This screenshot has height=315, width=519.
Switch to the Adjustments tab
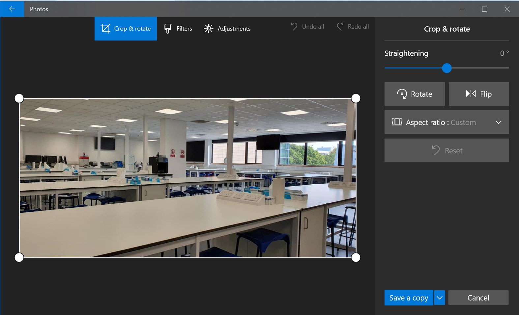click(x=227, y=29)
